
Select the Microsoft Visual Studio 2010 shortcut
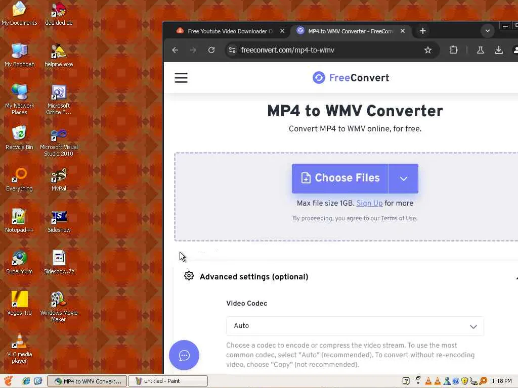click(x=59, y=141)
